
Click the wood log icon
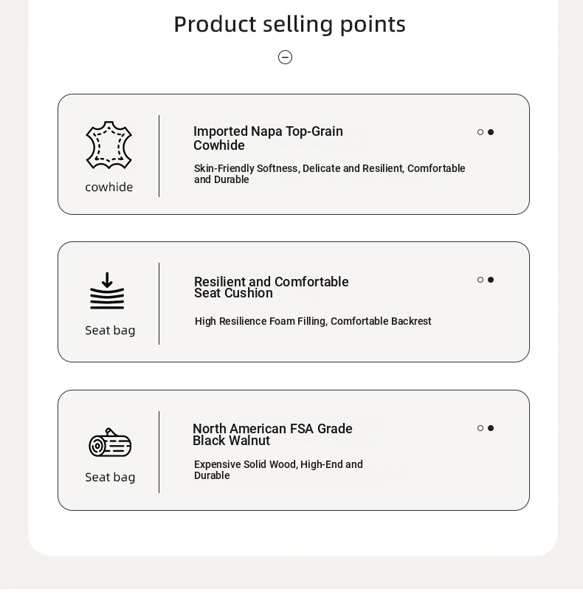point(110,443)
